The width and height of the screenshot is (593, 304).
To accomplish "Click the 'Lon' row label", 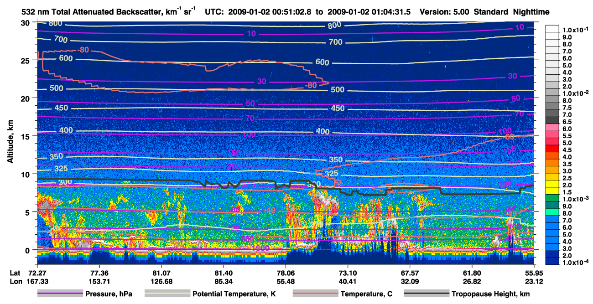I will (x=16, y=281).
